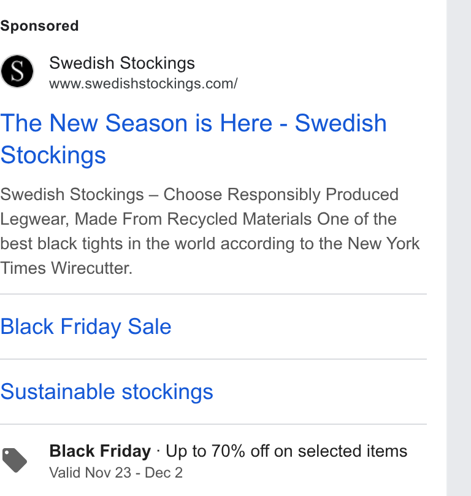
Task: Click the 'Valid Nov 23 - Dec 2' text
Action: point(116,473)
